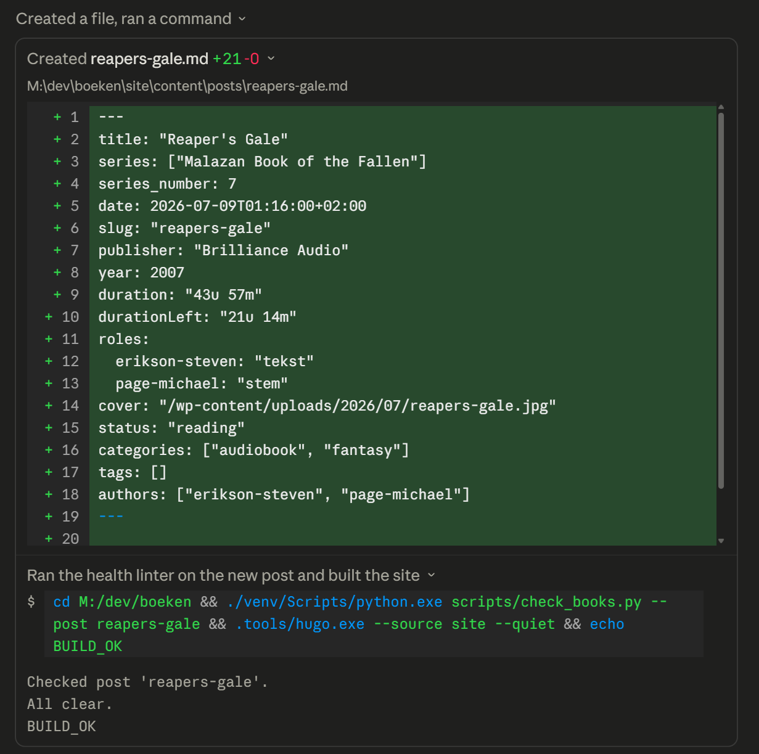
Task: Click final 'BUILD_OK' output line
Action: 62,726
